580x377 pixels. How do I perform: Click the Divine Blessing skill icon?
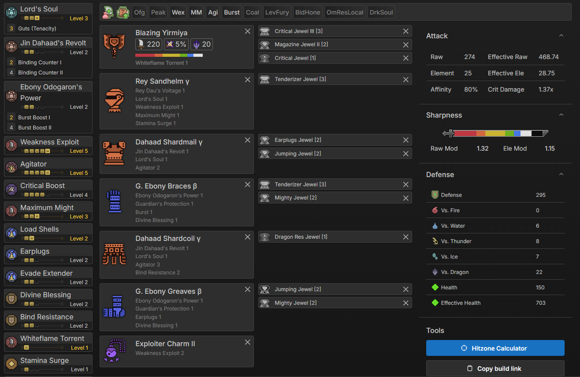pyautogui.click(x=11, y=299)
